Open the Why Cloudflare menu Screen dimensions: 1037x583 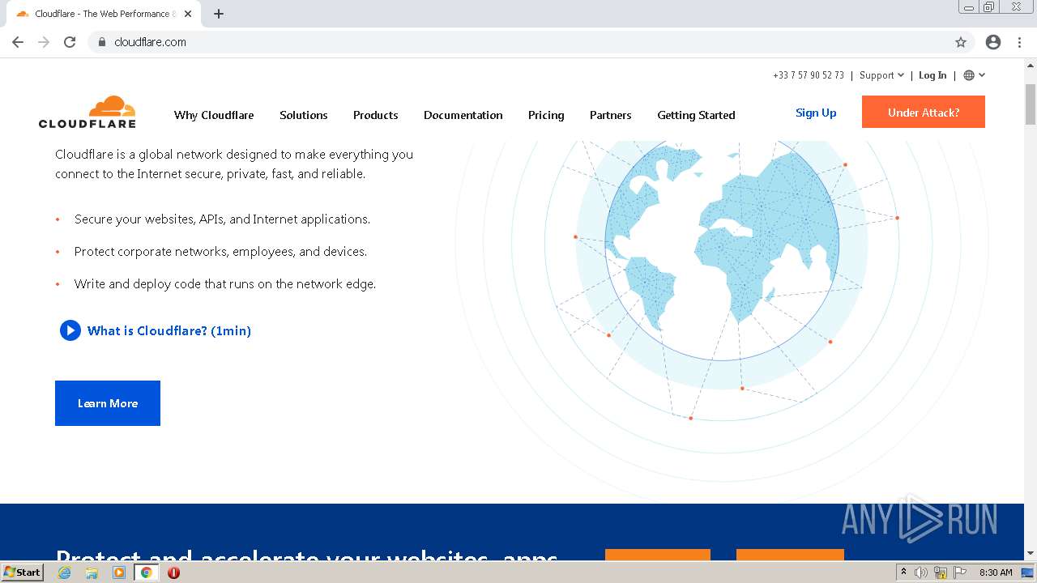(x=214, y=115)
